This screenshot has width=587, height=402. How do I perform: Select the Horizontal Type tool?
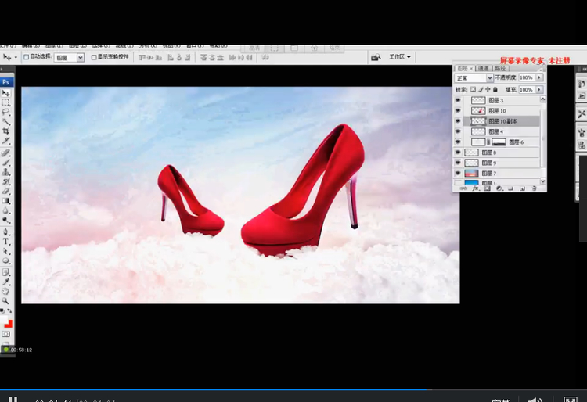pyautogui.click(x=5, y=242)
